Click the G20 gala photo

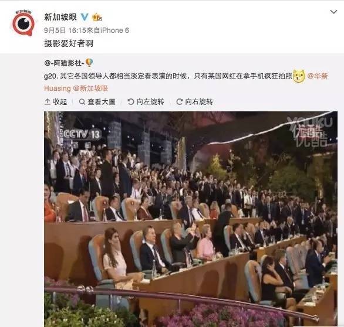point(191,219)
